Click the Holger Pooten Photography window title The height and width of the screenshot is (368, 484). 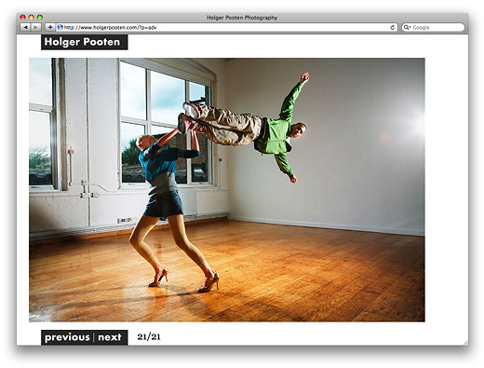(x=242, y=18)
